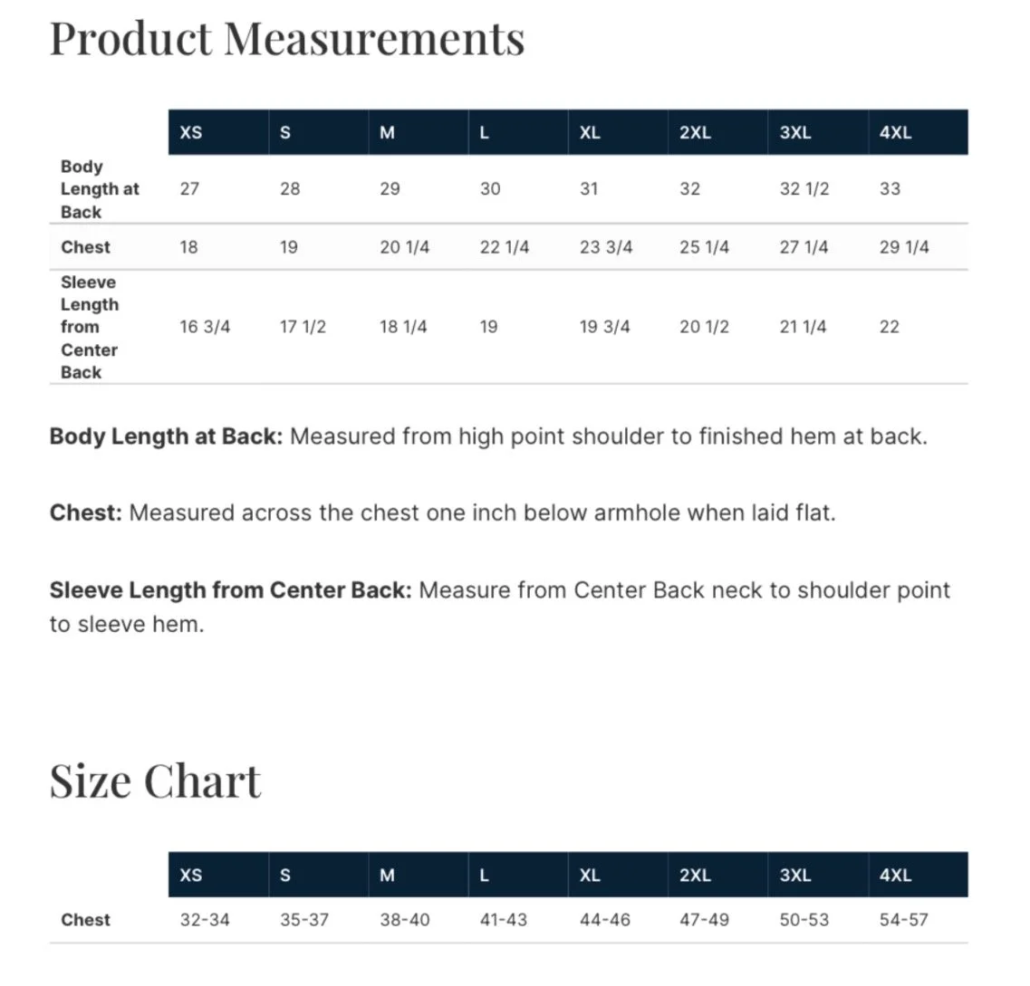The width and height of the screenshot is (1030, 986).
Task: Click the 16 3/4 sleeve length value
Action: pos(205,326)
